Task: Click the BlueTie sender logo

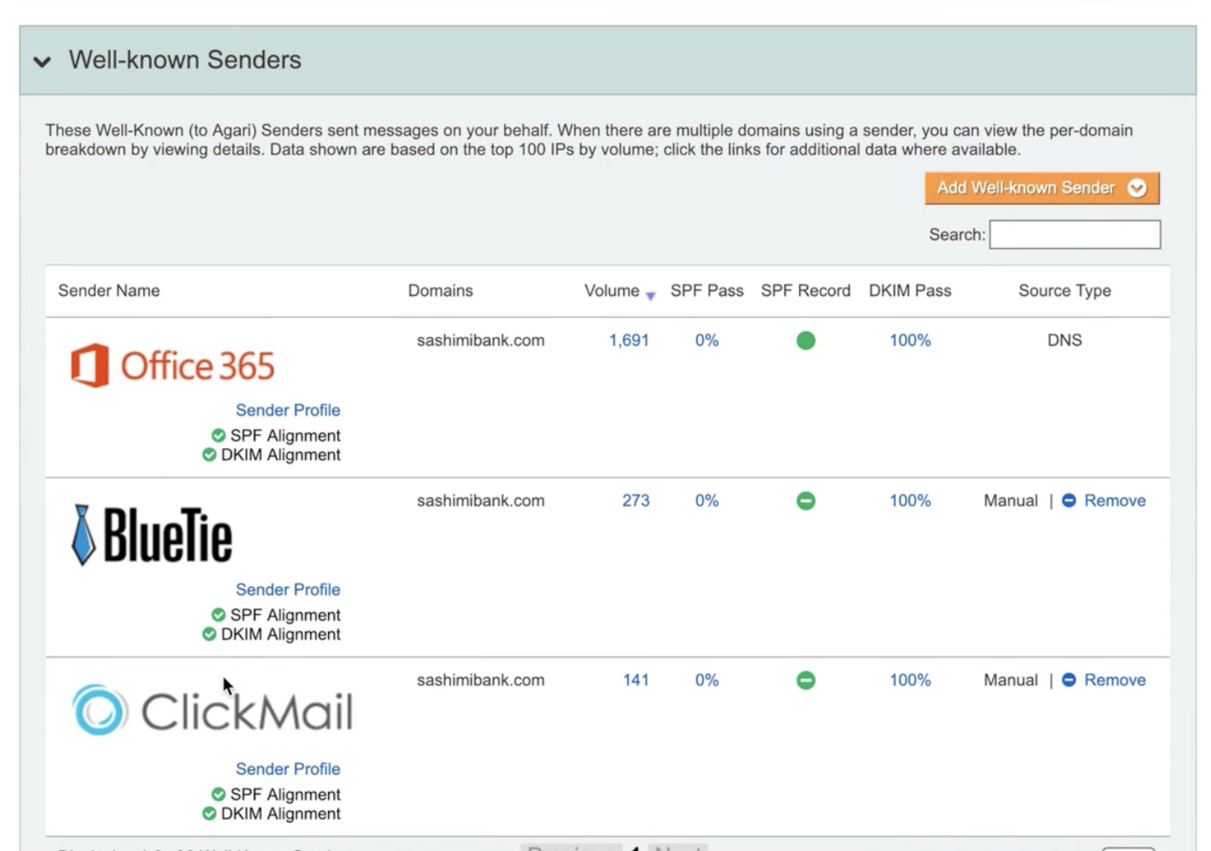Action: click(151, 535)
